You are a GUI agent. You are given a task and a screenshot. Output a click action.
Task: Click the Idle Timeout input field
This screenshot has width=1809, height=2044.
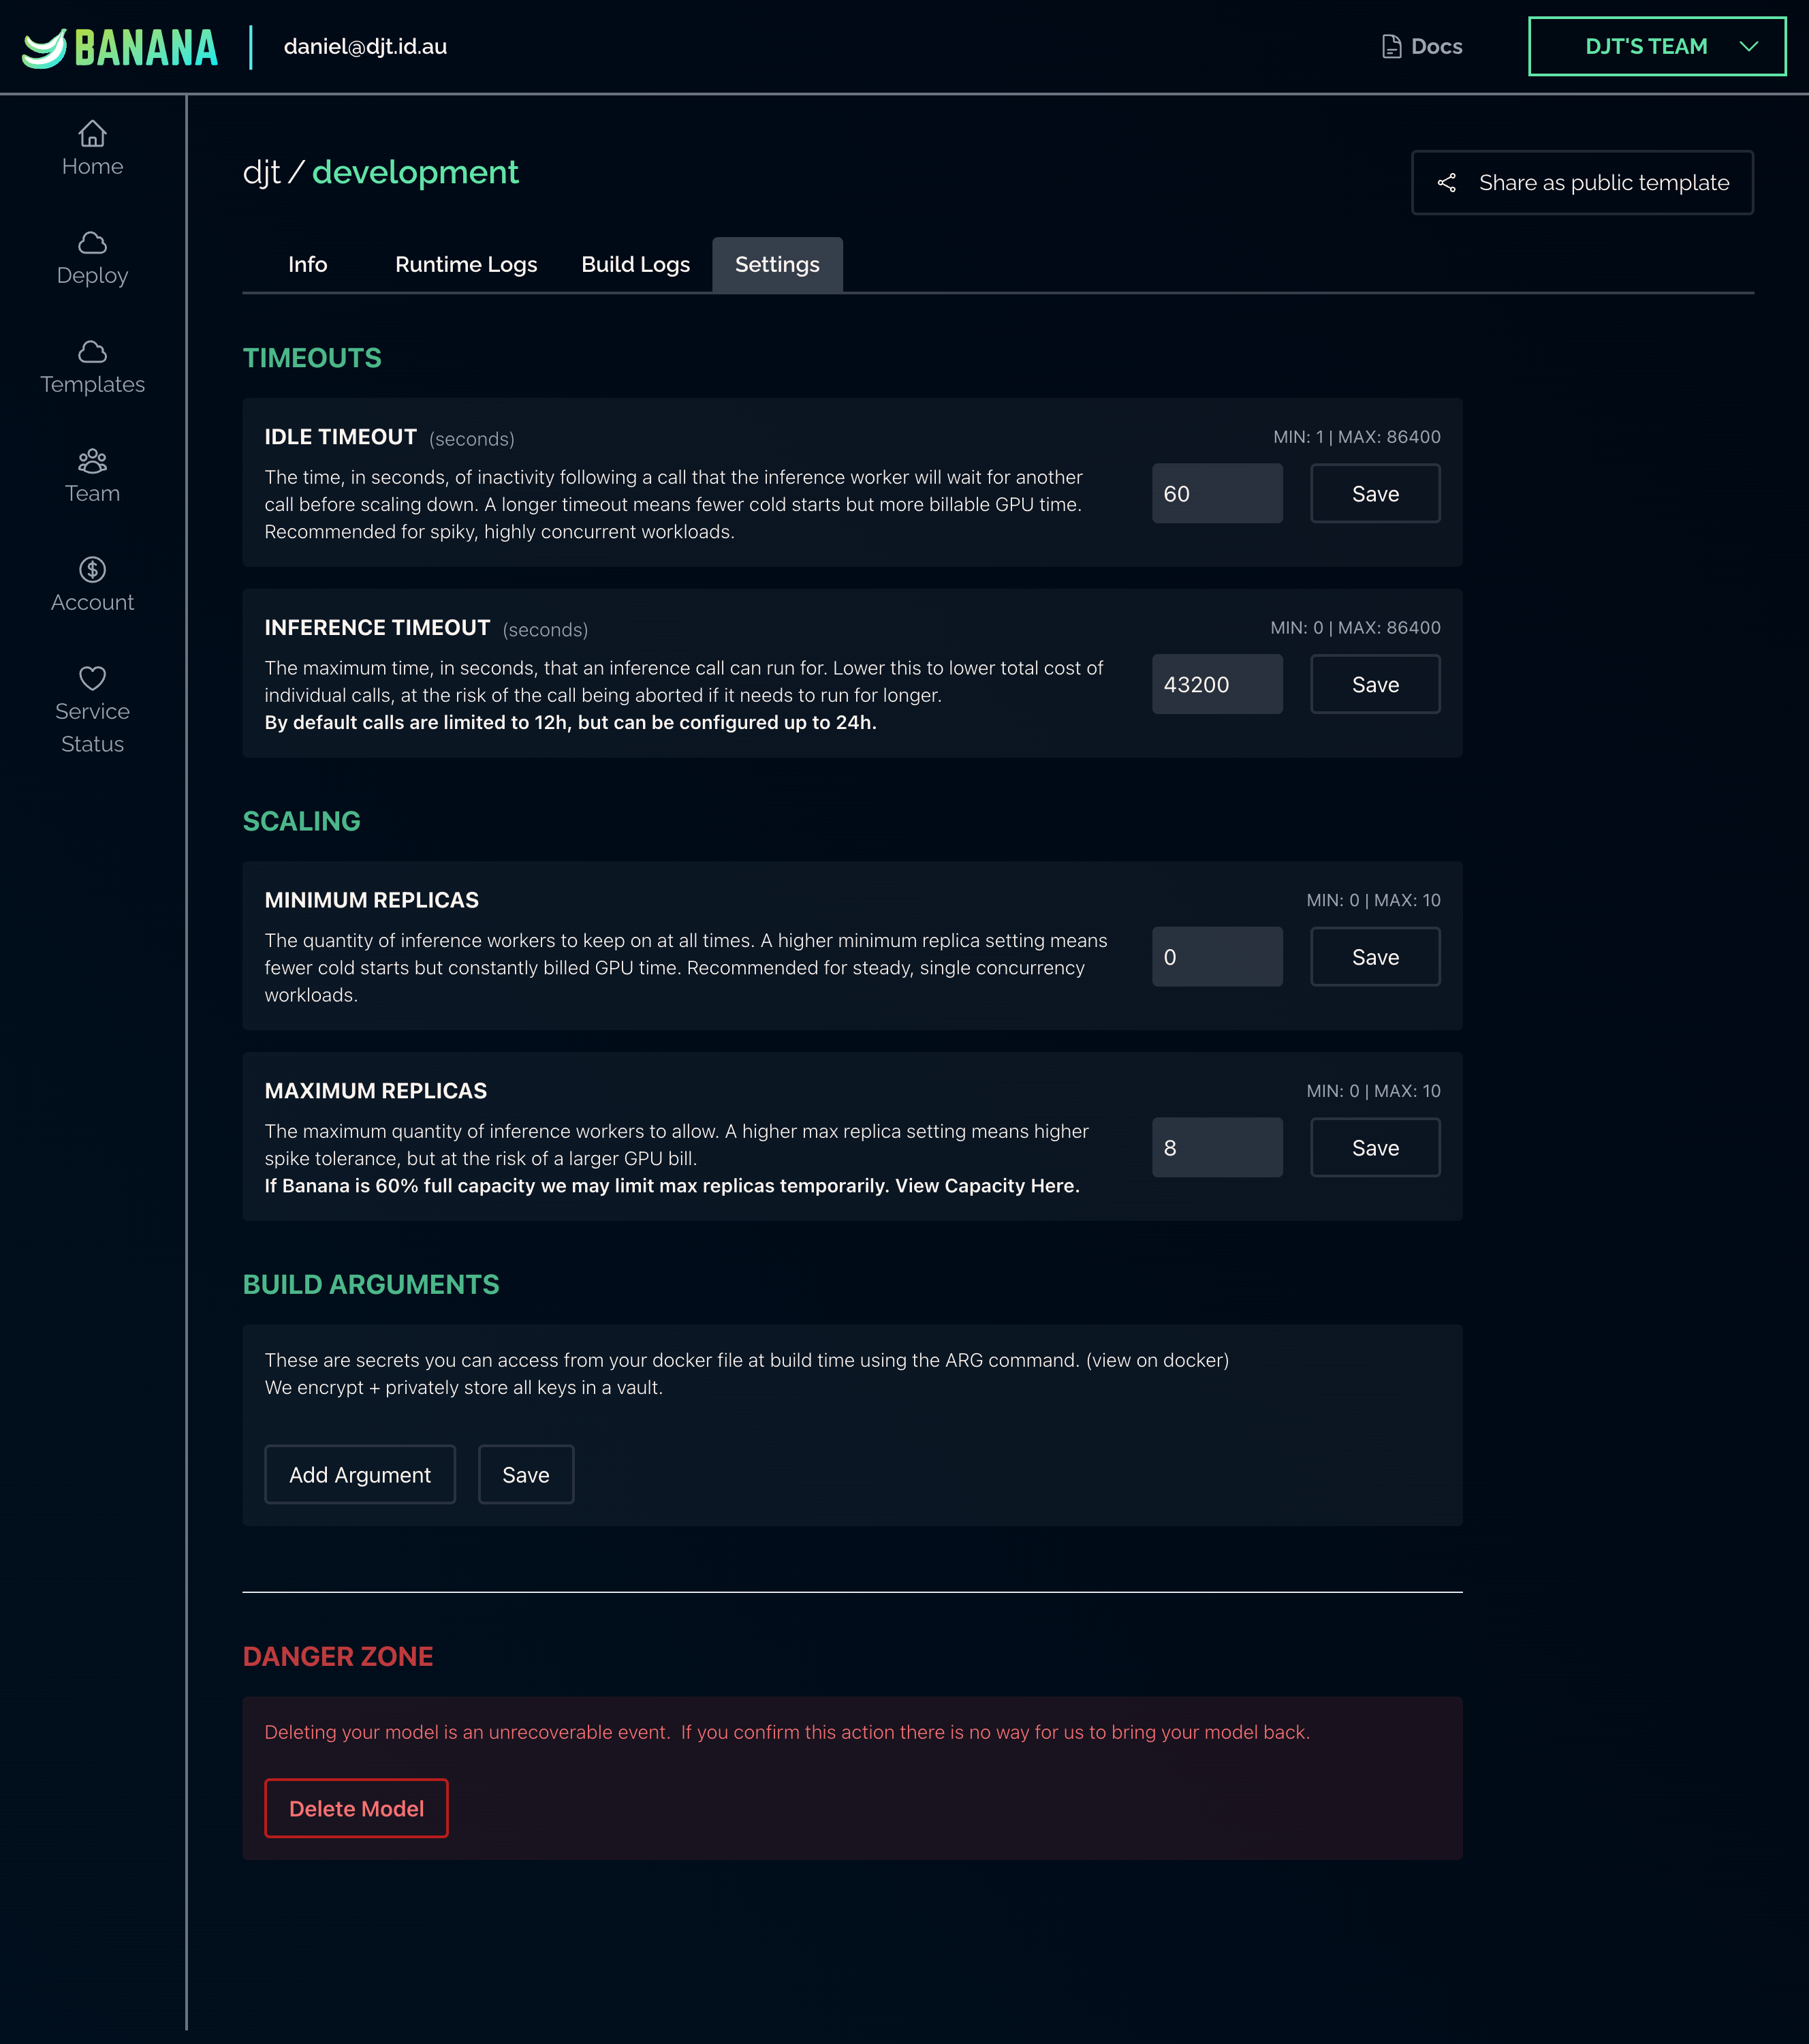tap(1216, 494)
